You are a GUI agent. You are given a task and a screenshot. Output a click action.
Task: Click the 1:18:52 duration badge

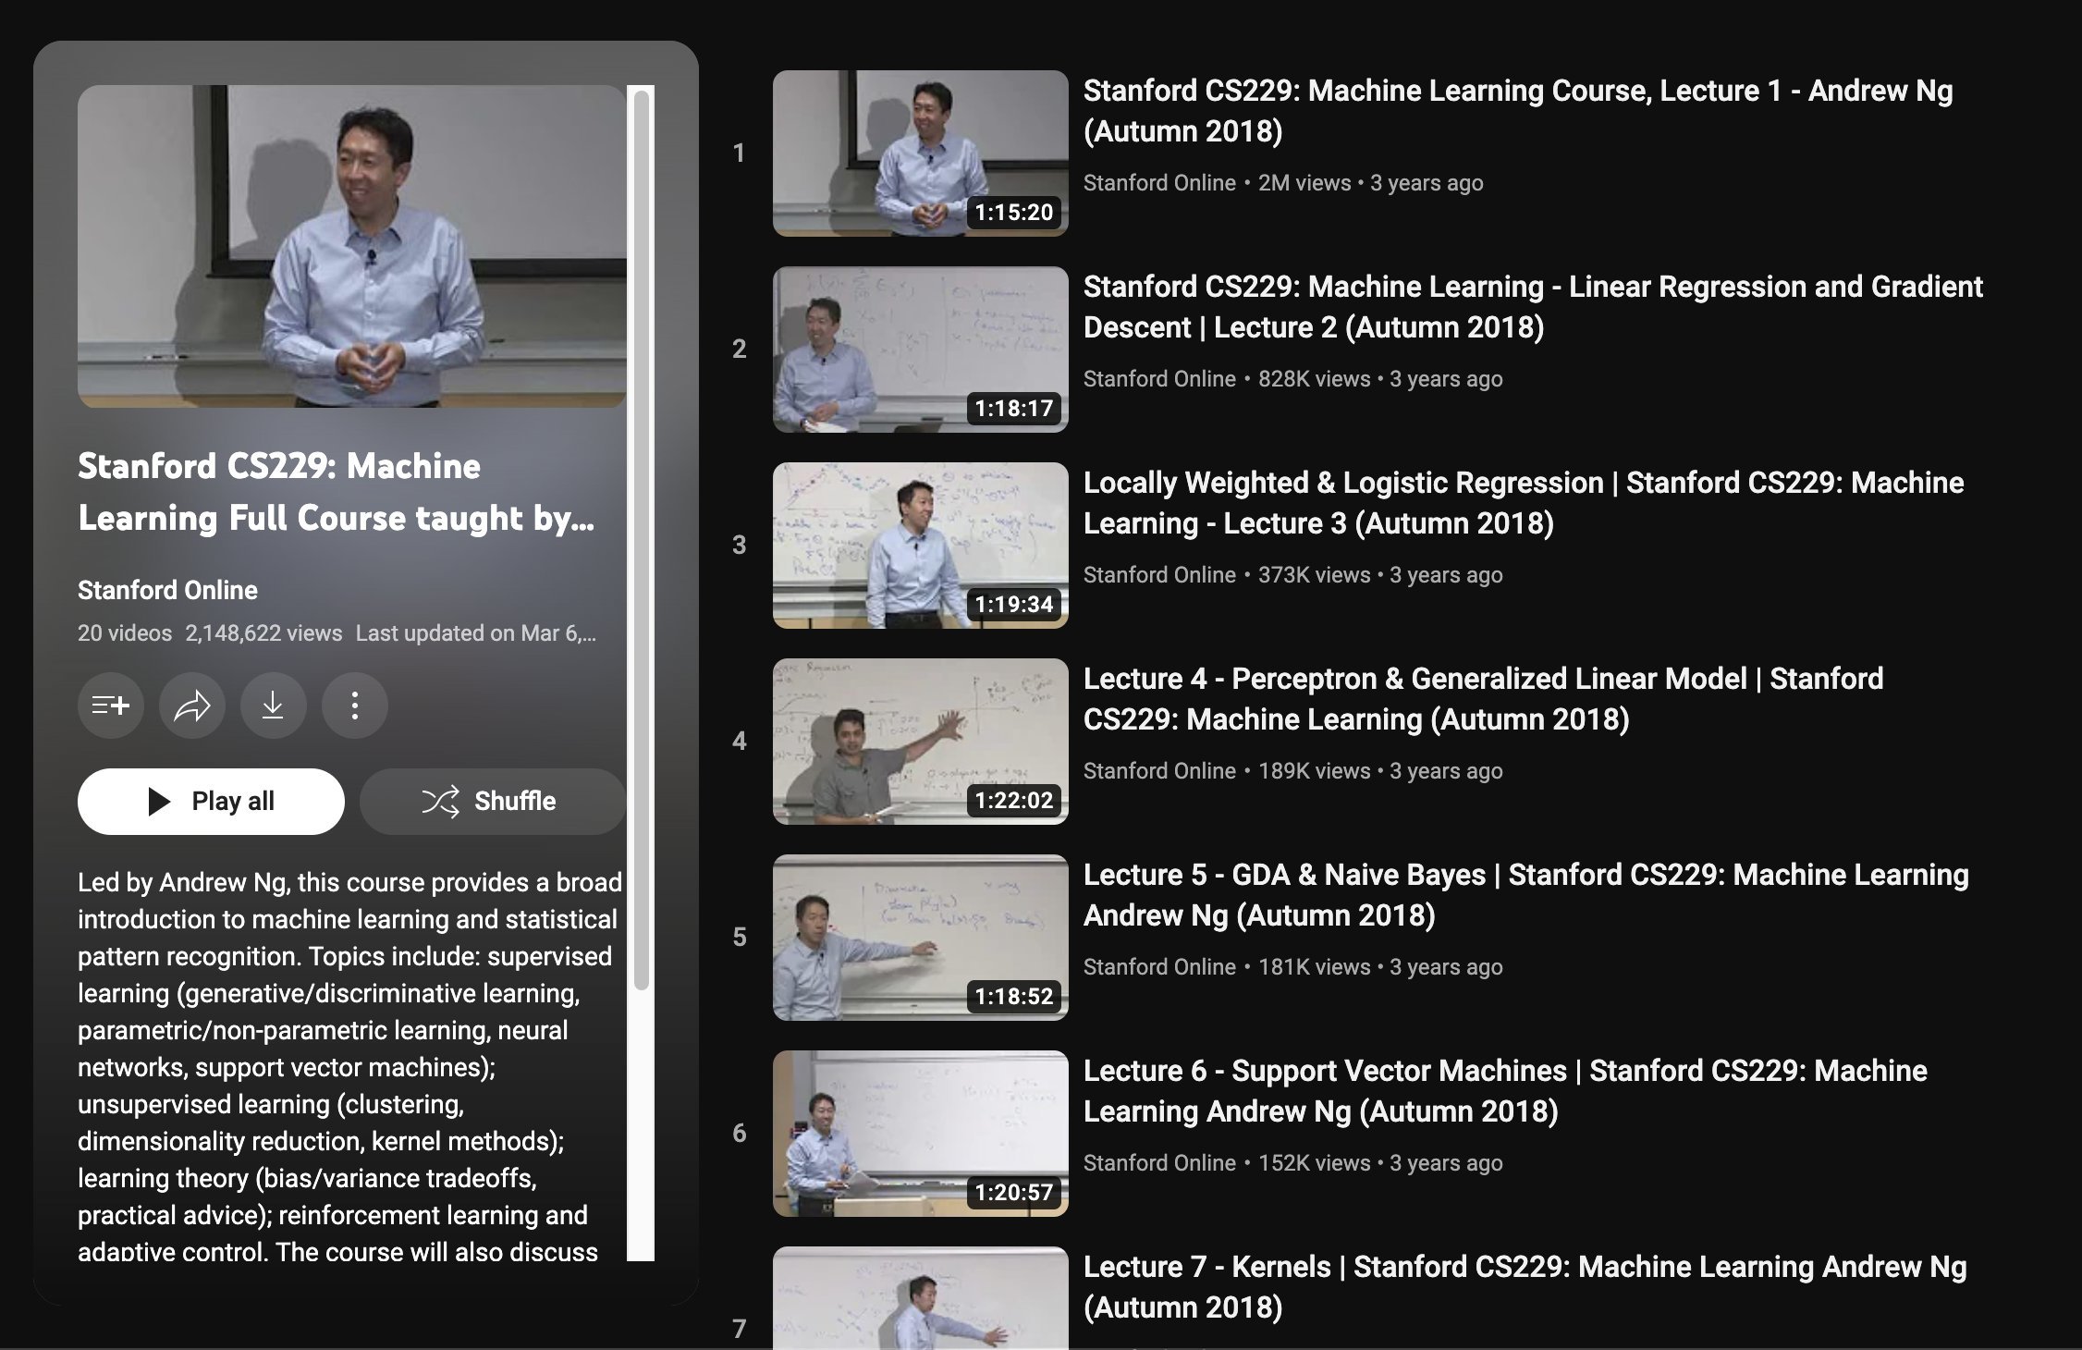(x=1014, y=996)
